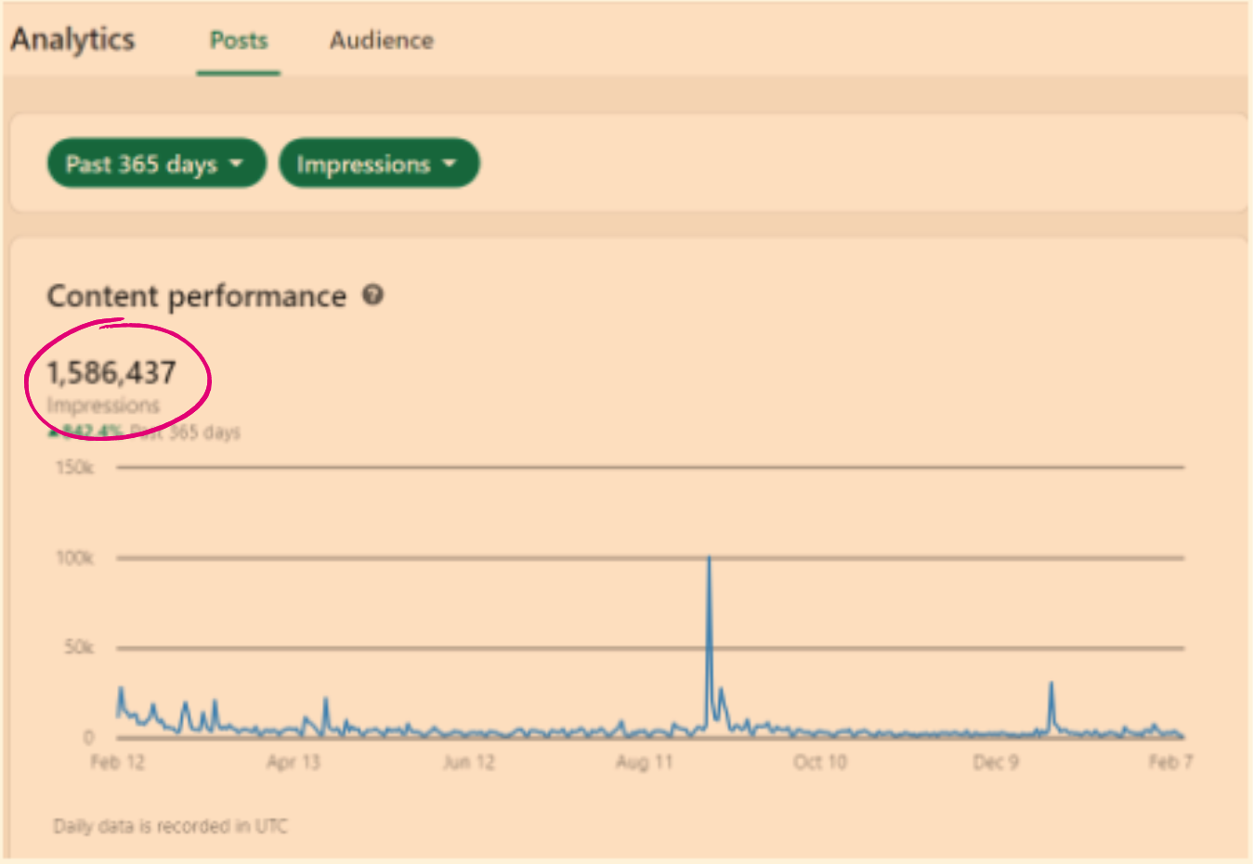Expand the Past 365 days dropdown
Image resolution: width=1253 pixels, height=864 pixels.
click(x=156, y=164)
